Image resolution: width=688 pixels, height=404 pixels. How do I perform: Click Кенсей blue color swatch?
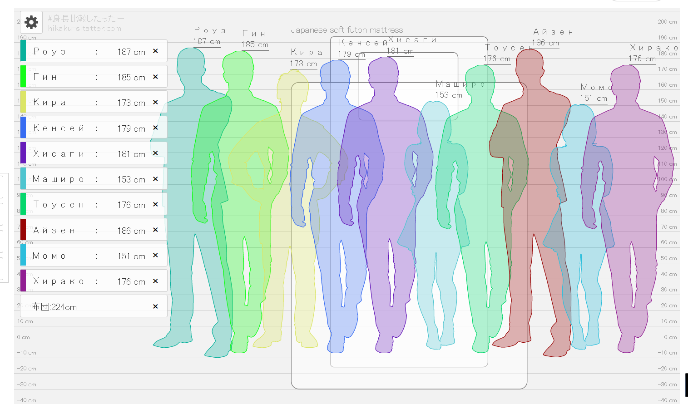[x=23, y=128]
